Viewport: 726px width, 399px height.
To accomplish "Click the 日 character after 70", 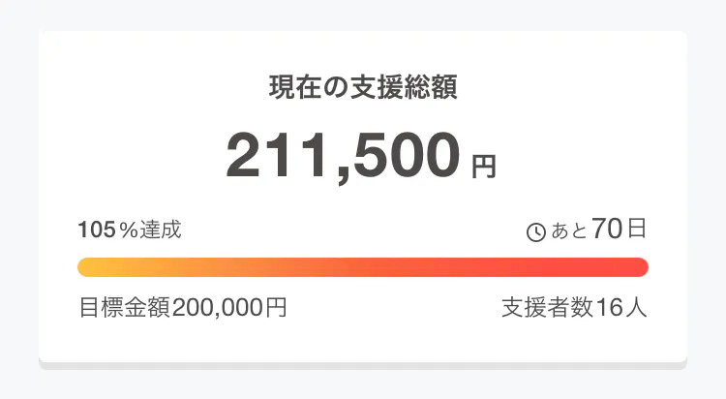I will point(635,230).
